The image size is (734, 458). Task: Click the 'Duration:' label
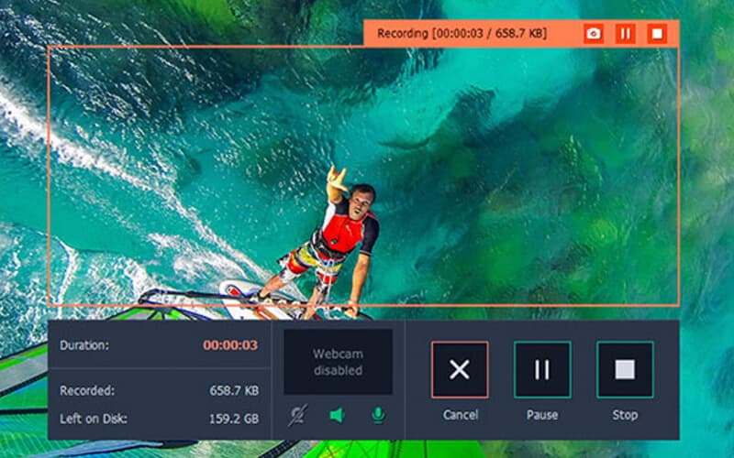click(x=83, y=345)
